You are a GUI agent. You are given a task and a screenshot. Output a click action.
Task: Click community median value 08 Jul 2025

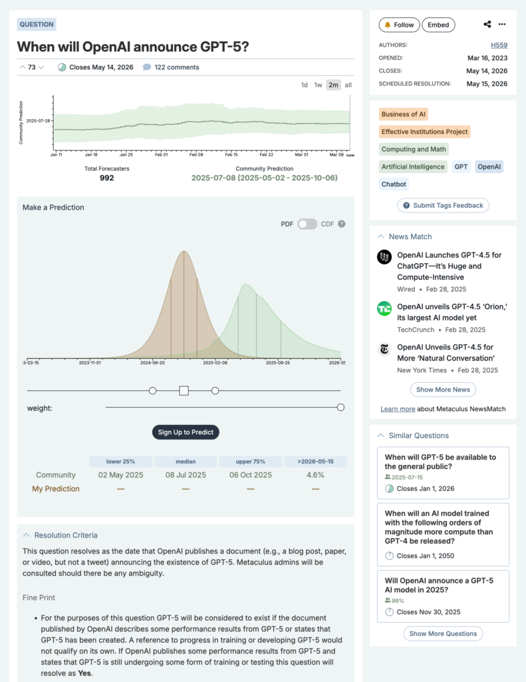[186, 475]
